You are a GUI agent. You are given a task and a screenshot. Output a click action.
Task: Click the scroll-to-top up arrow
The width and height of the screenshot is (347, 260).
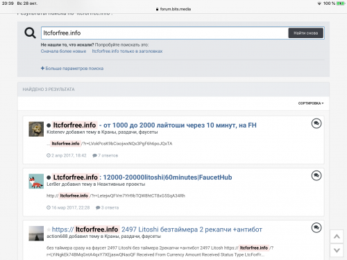click(337, 236)
